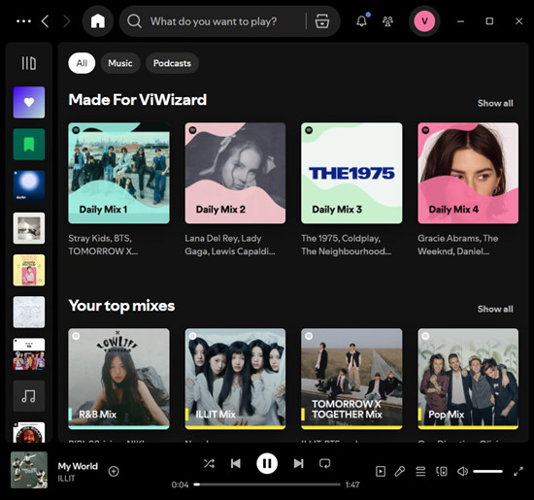
Task: Open the Browse icon in search bar
Action: tap(321, 21)
